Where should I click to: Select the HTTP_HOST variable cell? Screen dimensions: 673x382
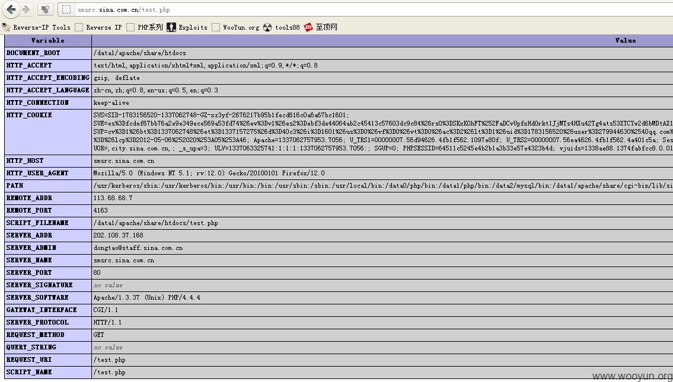click(x=48, y=161)
